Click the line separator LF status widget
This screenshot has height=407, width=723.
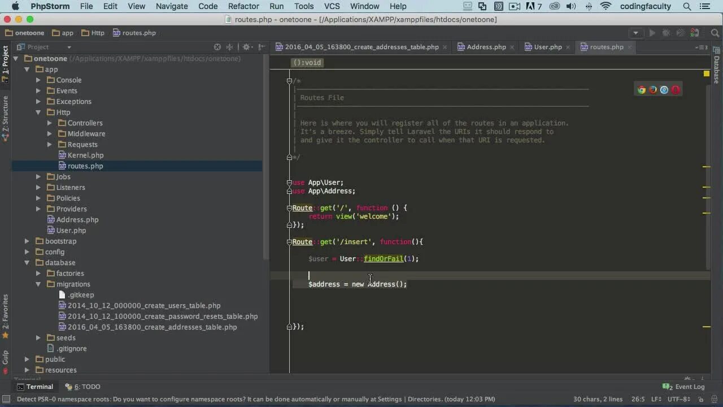[x=656, y=399]
